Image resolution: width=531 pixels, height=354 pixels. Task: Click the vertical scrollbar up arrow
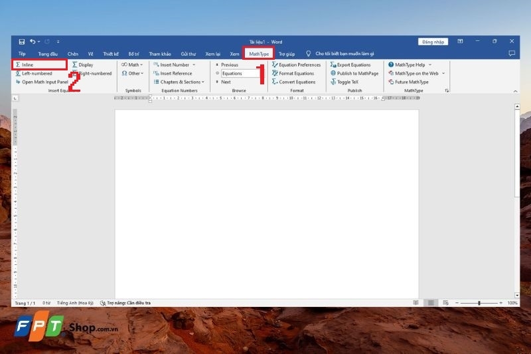(517, 107)
